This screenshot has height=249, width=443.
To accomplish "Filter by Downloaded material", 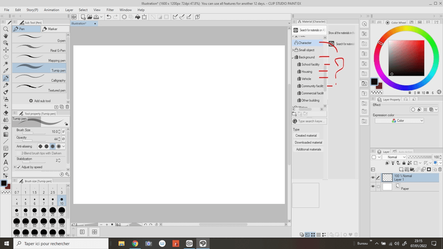I will click(308, 142).
